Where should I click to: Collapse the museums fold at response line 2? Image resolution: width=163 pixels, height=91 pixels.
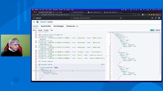click(111, 34)
